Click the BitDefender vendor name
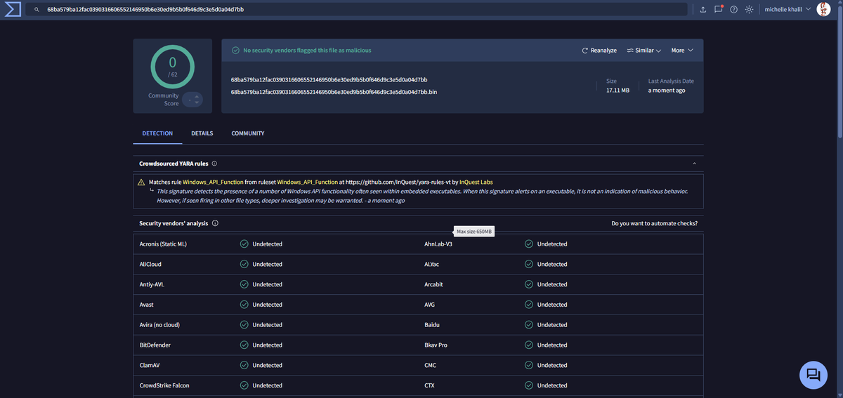 pyautogui.click(x=155, y=345)
